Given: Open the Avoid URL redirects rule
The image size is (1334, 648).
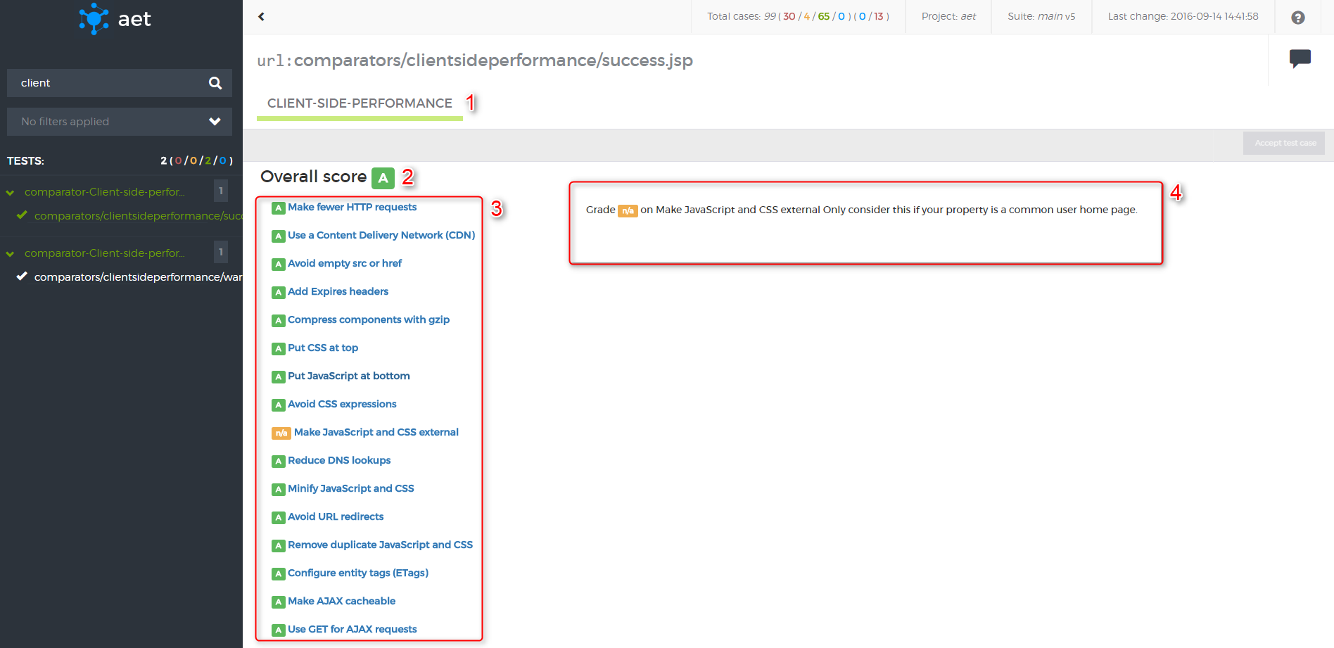Looking at the screenshot, I should (x=336, y=517).
